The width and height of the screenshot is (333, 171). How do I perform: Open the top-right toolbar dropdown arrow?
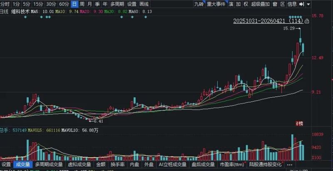point(308,4)
